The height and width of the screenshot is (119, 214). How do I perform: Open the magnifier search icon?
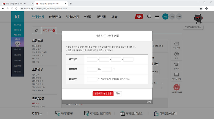[149, 17]
